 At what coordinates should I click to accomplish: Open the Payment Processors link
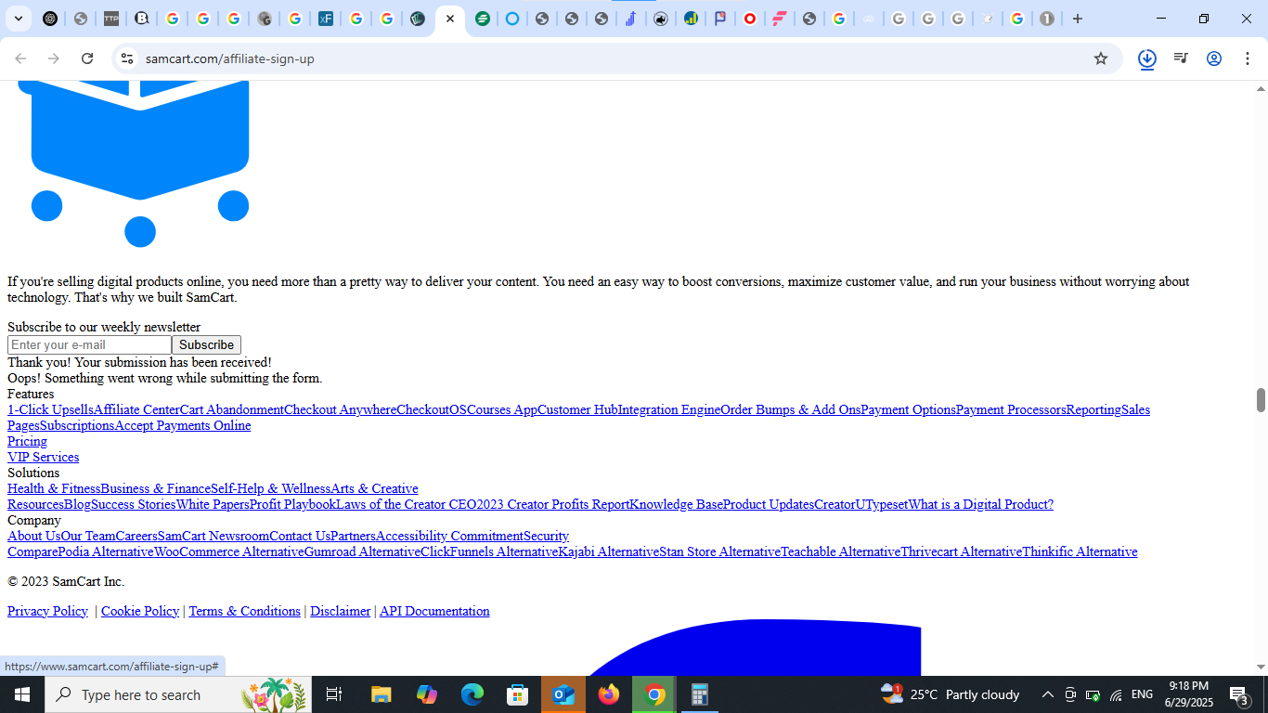(1011, 409)
